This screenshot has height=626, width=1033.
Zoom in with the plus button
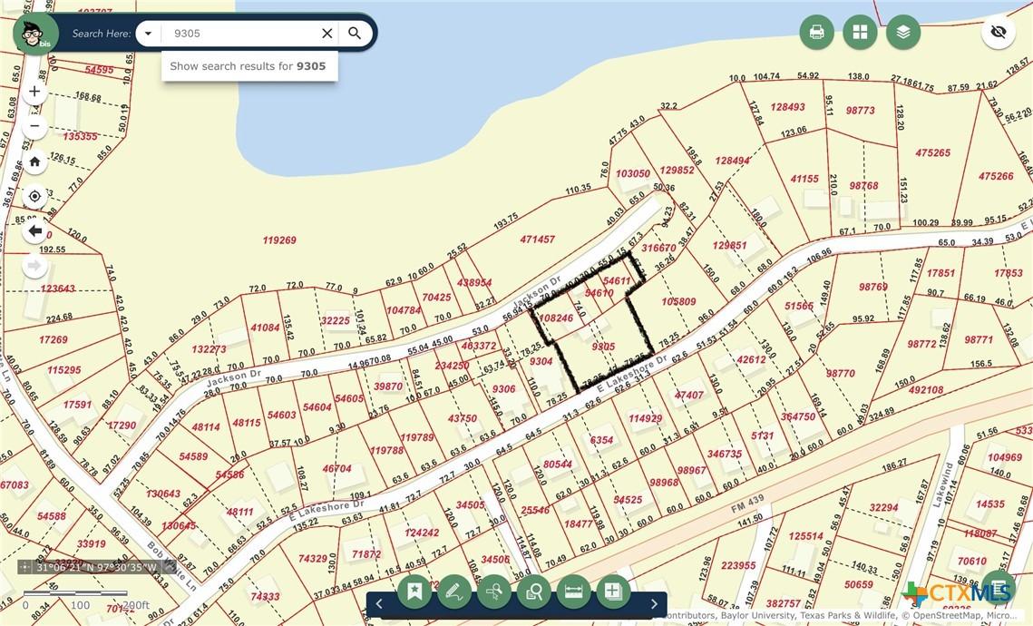(x=34, y=92)
